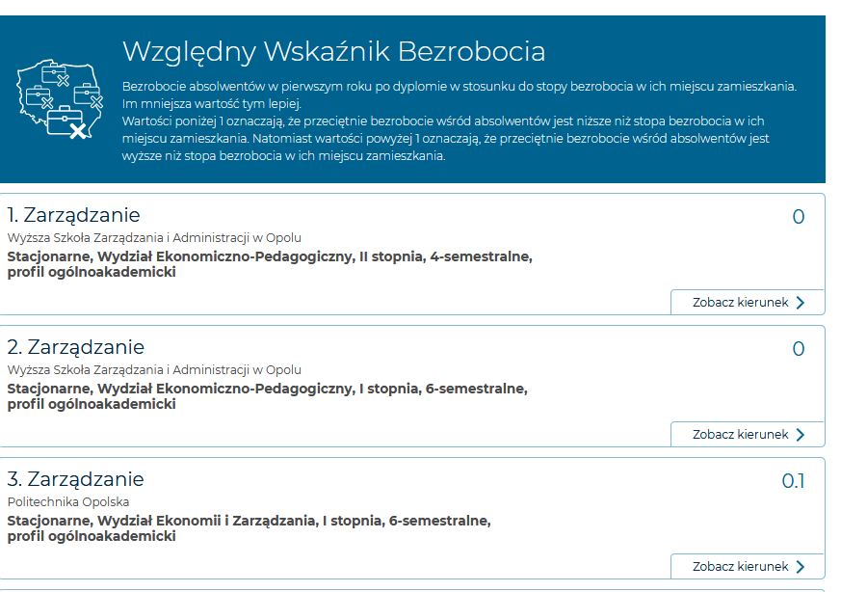
Task: Click Wyższa Szkoła Zarządzania name in first entry
Action: tap(154, 238)
